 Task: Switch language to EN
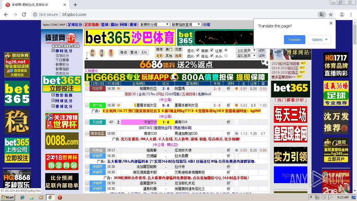(144, 52)
